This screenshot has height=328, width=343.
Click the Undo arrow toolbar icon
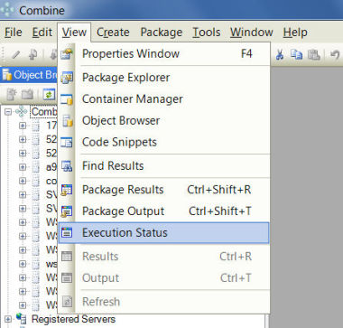click(x=335, y=55)
